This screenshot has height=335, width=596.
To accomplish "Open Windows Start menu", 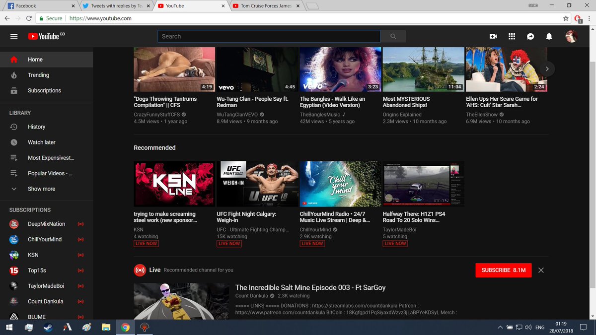I will (9, 328).
